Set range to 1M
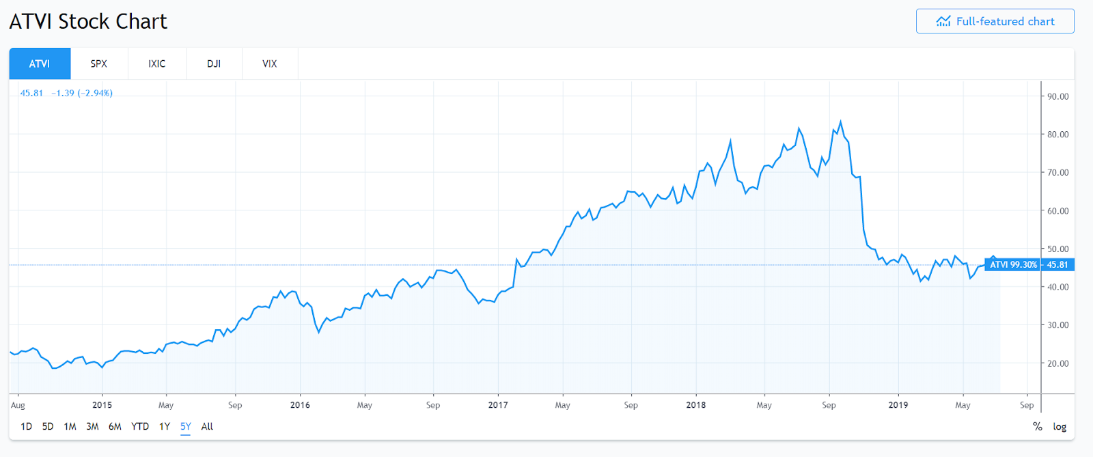 pyautogui.click(x=70, y=426)
